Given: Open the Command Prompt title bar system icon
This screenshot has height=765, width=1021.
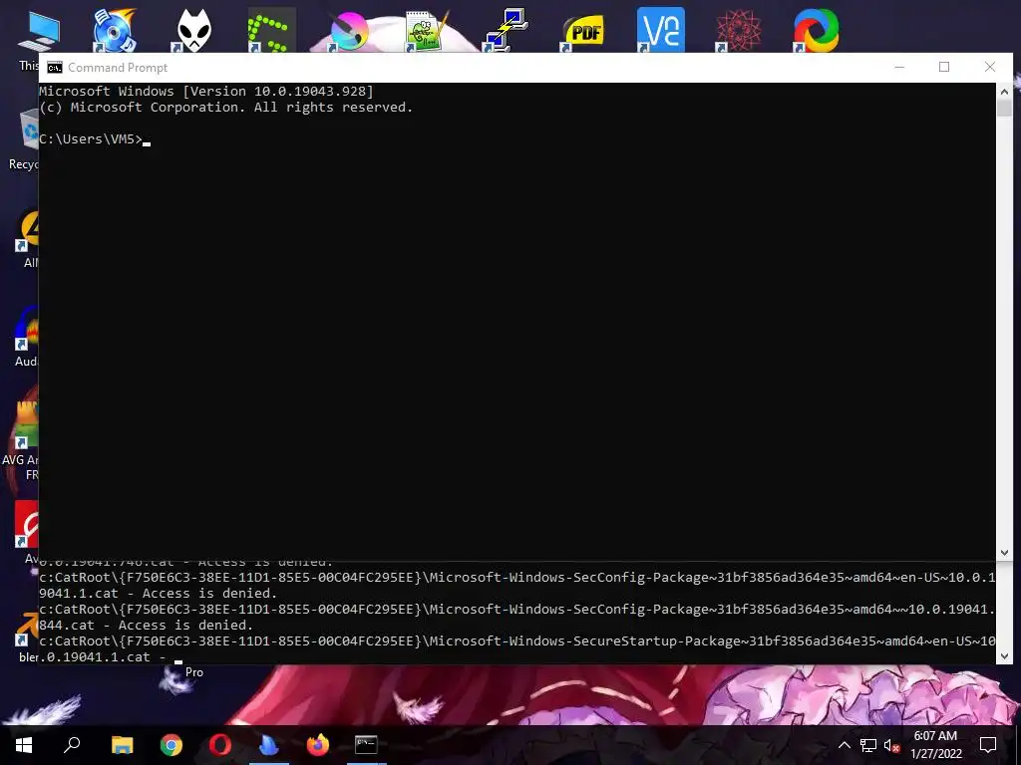Looking at the screenshot, I should tap(55, 68).
